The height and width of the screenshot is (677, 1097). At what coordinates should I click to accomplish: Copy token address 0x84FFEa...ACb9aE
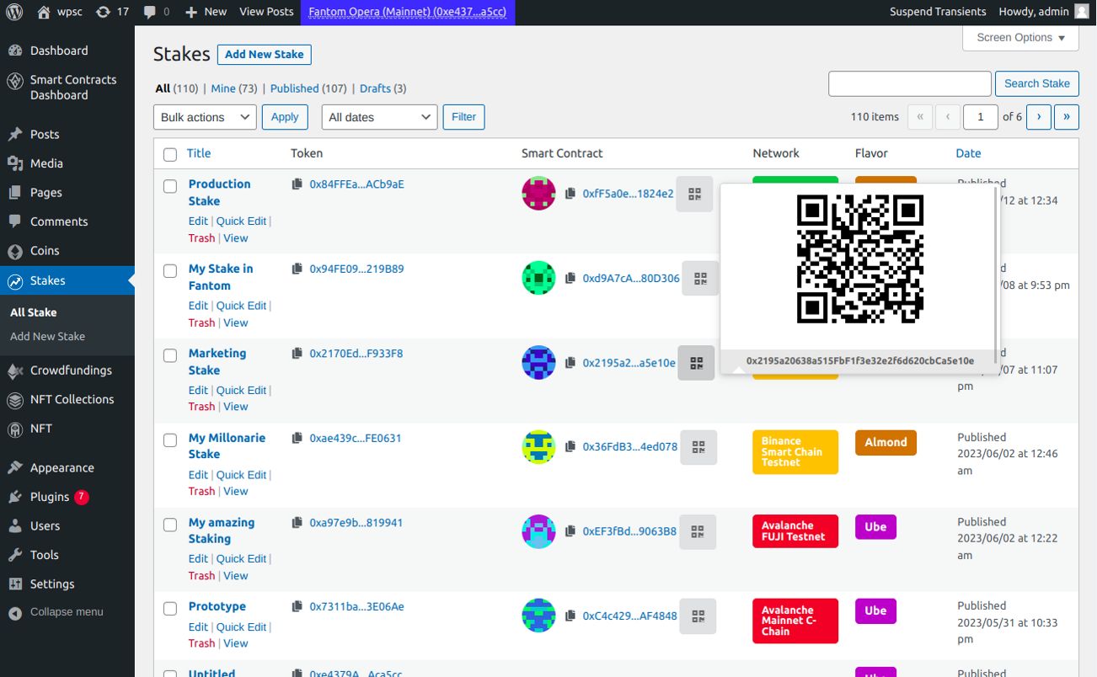(x=297, y=184)
